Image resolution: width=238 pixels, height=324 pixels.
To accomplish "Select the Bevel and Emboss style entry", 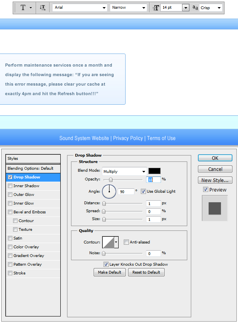I will pyautogui.click(x=30, y=212).
